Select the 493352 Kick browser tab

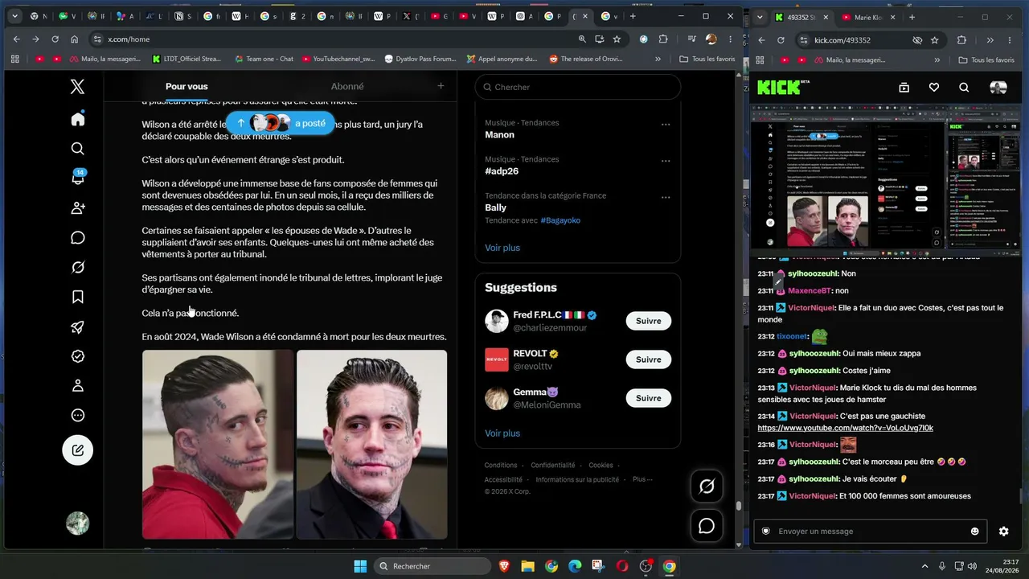pos(803,17)
